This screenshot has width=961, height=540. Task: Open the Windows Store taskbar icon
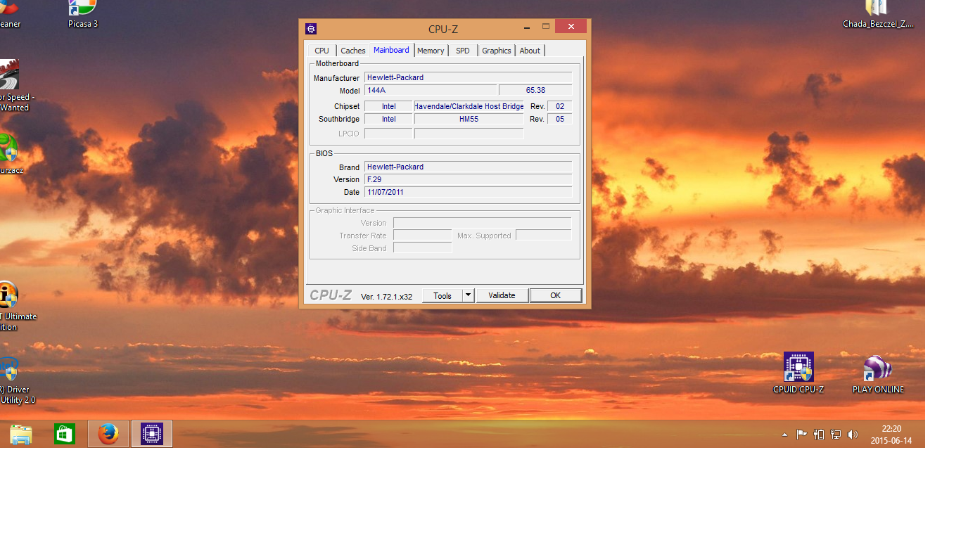[x=65, y=434]
